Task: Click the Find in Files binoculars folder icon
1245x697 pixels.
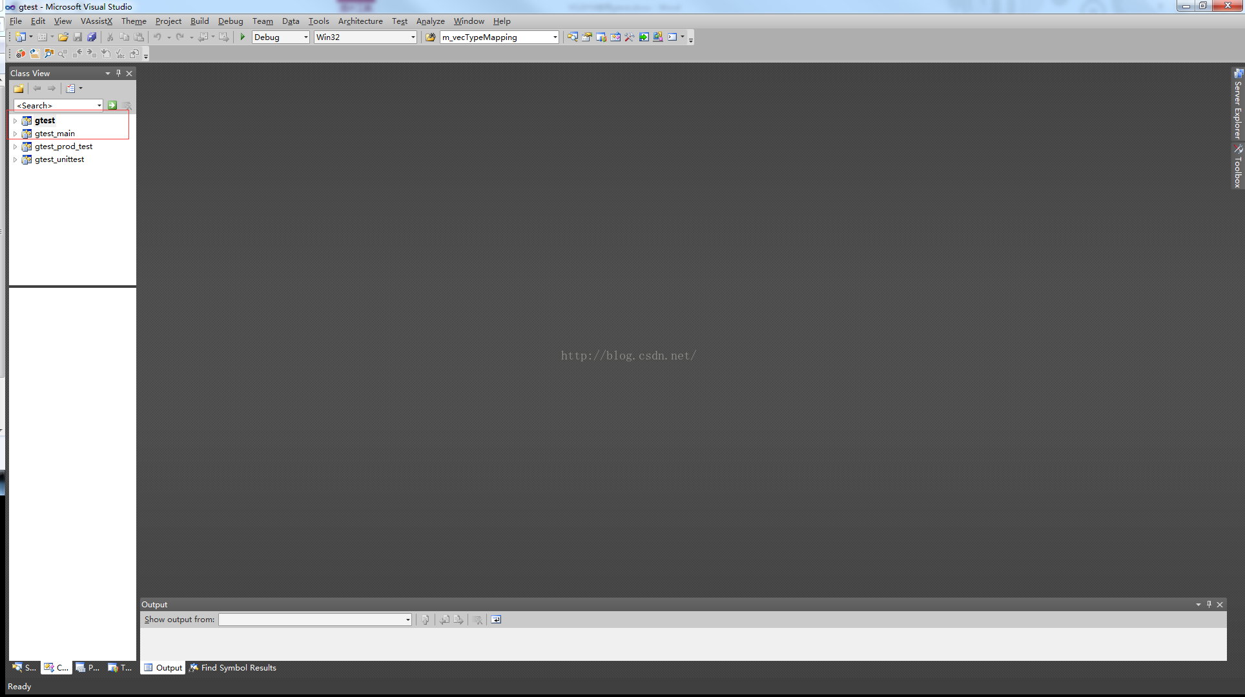Action: click(x=430, y=37)
